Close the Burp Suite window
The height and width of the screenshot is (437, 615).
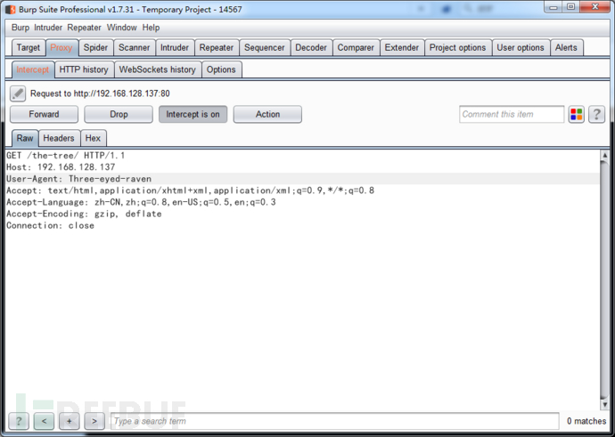[x=595, y=6]
